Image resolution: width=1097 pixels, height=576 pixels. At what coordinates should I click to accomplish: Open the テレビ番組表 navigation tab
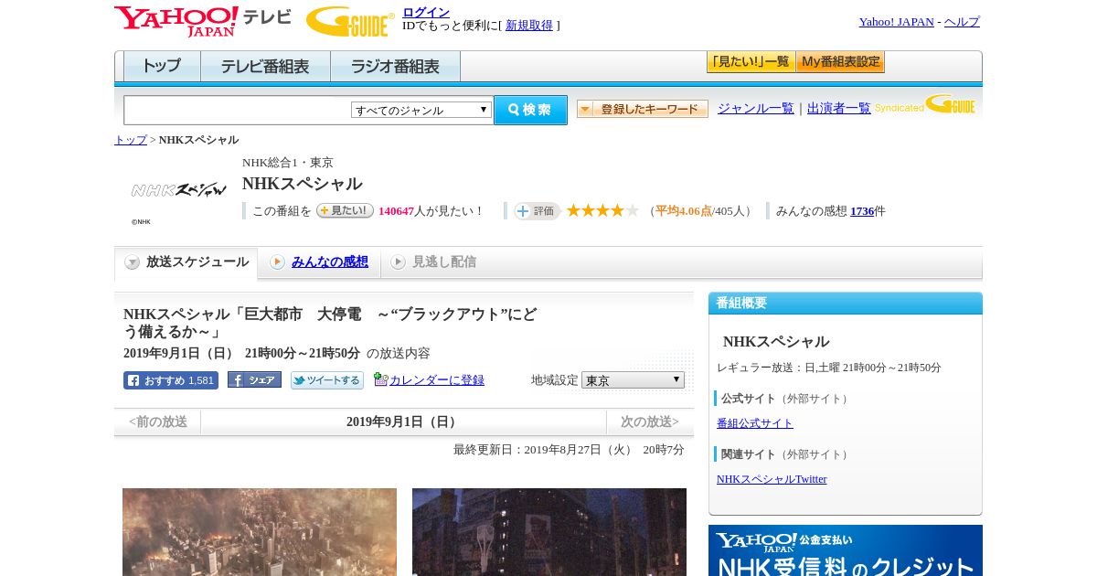(x=265, y=66)
